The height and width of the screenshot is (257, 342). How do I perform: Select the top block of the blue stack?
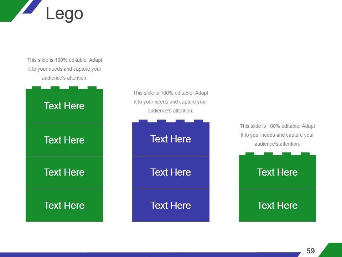(171, 139)
